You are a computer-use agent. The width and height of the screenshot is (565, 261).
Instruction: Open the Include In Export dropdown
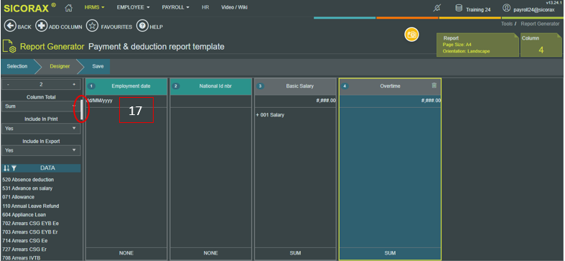(41, 150)
